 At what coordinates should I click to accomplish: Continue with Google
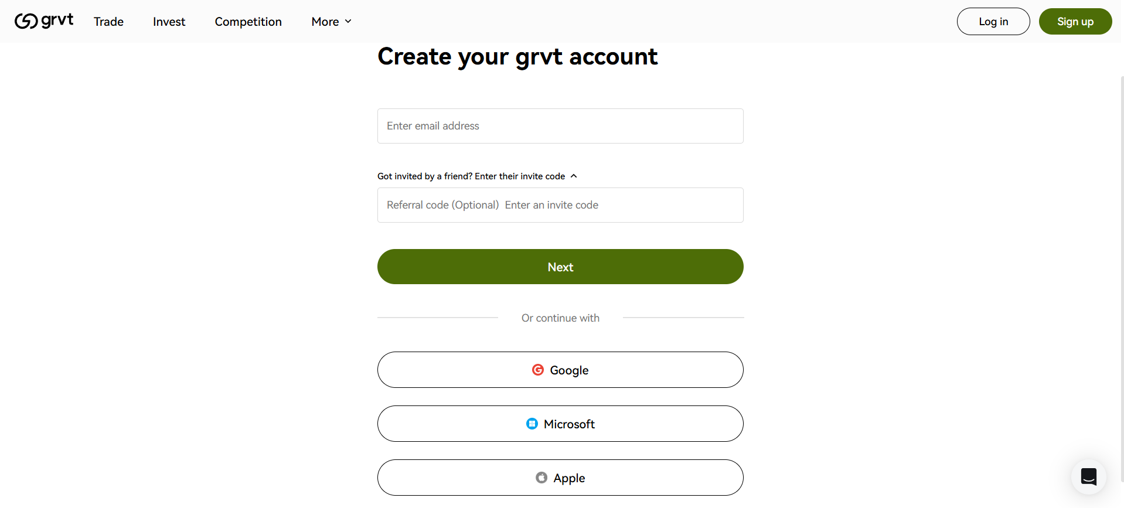[x=560, y=370]
